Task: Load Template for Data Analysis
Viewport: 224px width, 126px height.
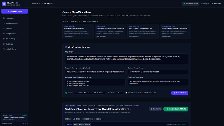Action: [134, 37]
